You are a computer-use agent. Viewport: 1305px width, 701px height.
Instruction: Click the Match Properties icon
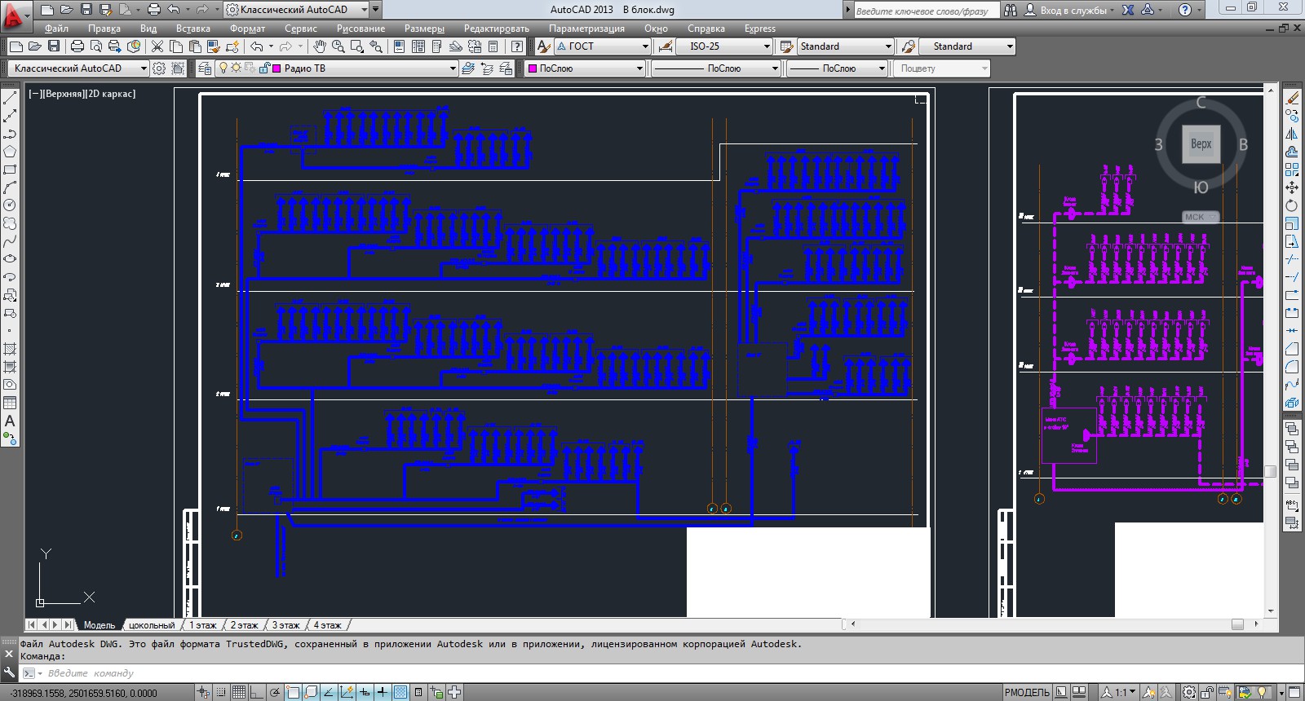click(214, 46)
